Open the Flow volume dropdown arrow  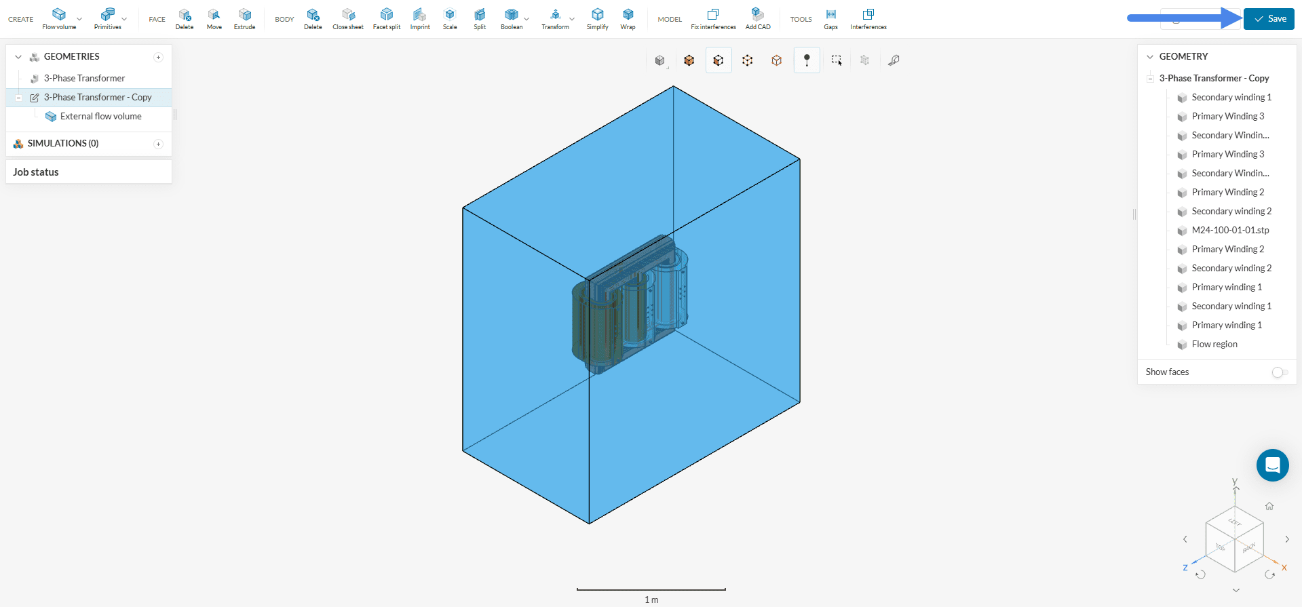point(79,19)
